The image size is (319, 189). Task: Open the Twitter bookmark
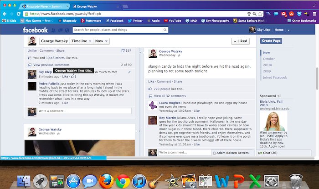coord(135,21)
